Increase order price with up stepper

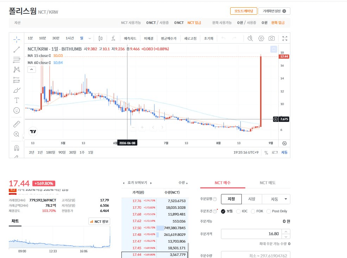(x=286, y=232)
